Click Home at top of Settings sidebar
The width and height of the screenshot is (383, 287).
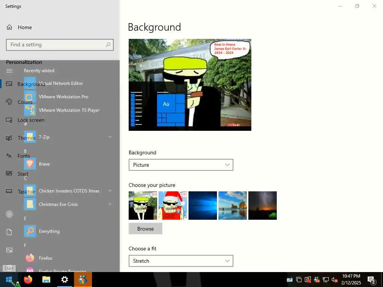tap(25, 27)
